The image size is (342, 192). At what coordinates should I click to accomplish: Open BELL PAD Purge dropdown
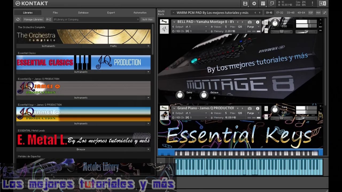click(258, 27)
